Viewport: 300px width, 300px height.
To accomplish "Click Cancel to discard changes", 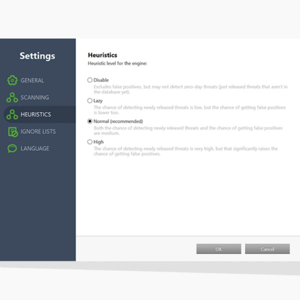I will pyautogui.click(x=267, y=249).
